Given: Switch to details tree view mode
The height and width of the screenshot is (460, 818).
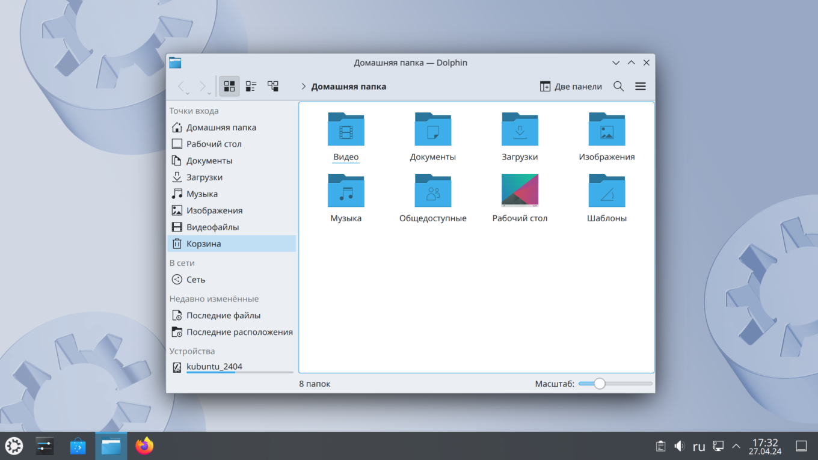Looking at the screenshot, I should (x=273, y=86).
